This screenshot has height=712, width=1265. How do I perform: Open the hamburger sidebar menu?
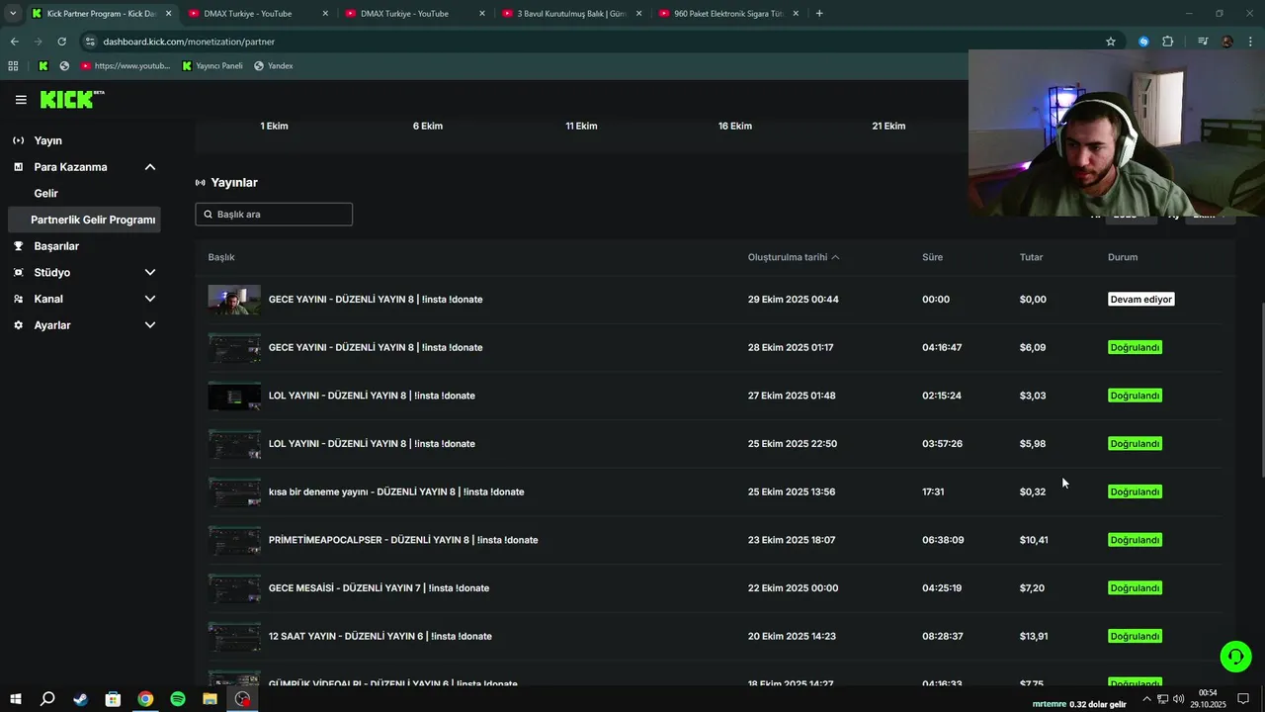tap(21, 100)
